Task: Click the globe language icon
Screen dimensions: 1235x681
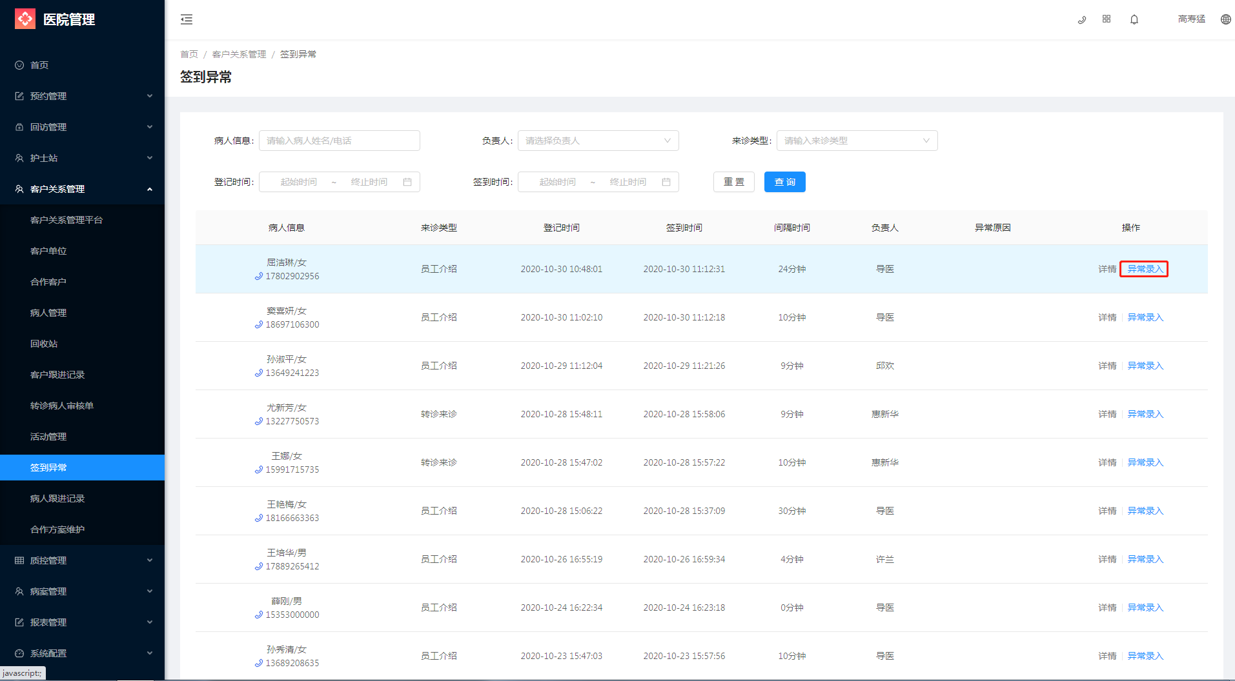Action: (1226, 19)
